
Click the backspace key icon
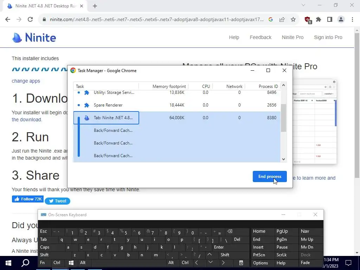click(230, 231)
